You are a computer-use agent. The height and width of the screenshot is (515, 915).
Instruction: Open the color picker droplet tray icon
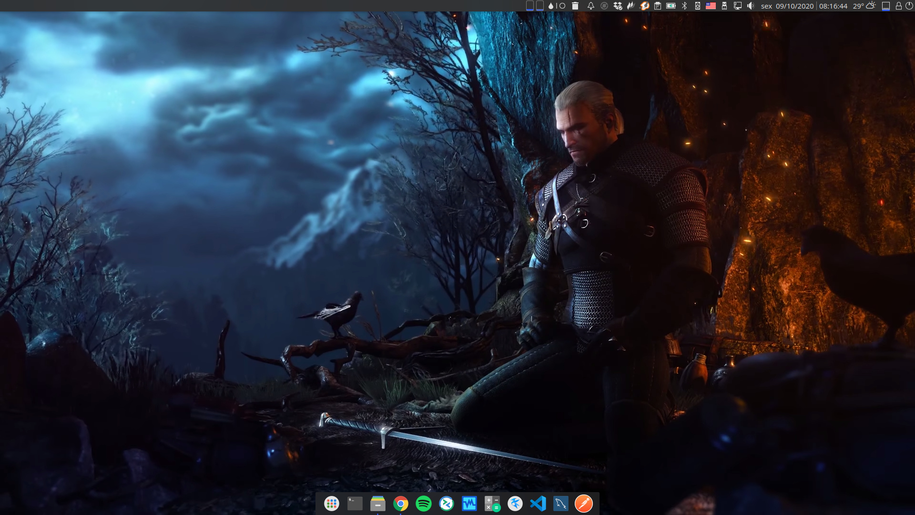(551, 6)
